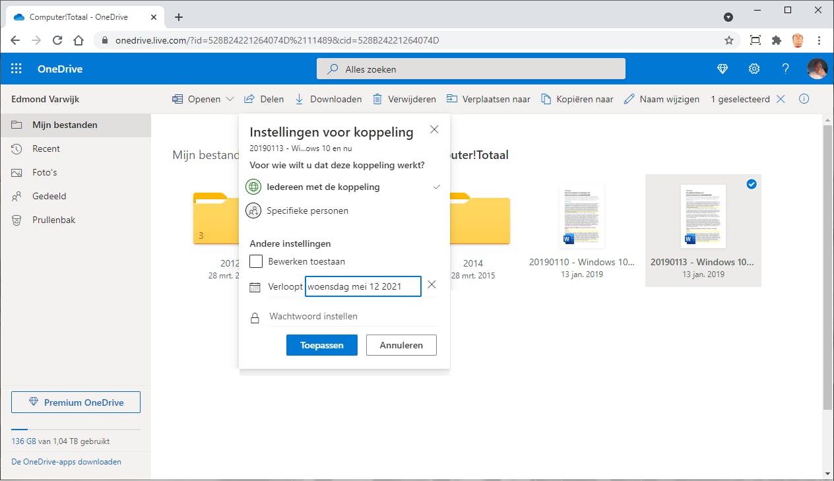
Task: Click Downloaden in the command bar
Action: tap(328, 99)
